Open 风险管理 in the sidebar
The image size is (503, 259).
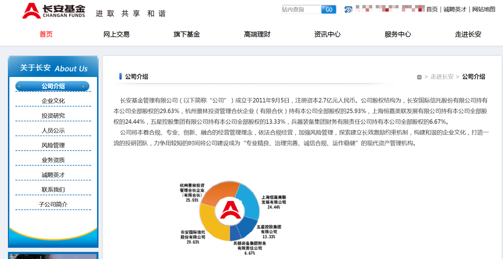point(53,145)
